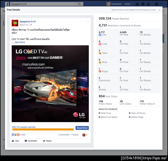168x161 pixels.
Task: Like the post with thumbs-up button
Action: (x=15, y=141)
